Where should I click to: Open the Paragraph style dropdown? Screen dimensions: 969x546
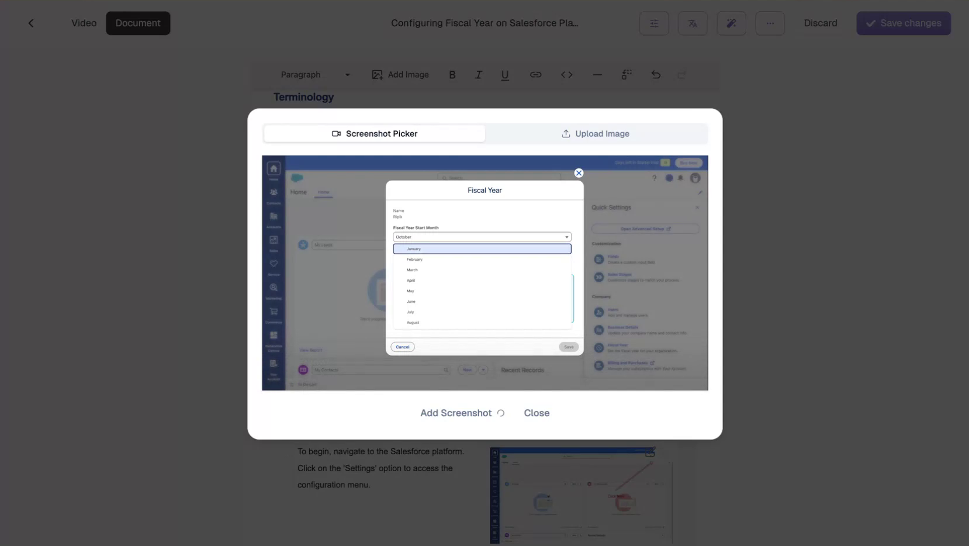[x=314, y=75]
